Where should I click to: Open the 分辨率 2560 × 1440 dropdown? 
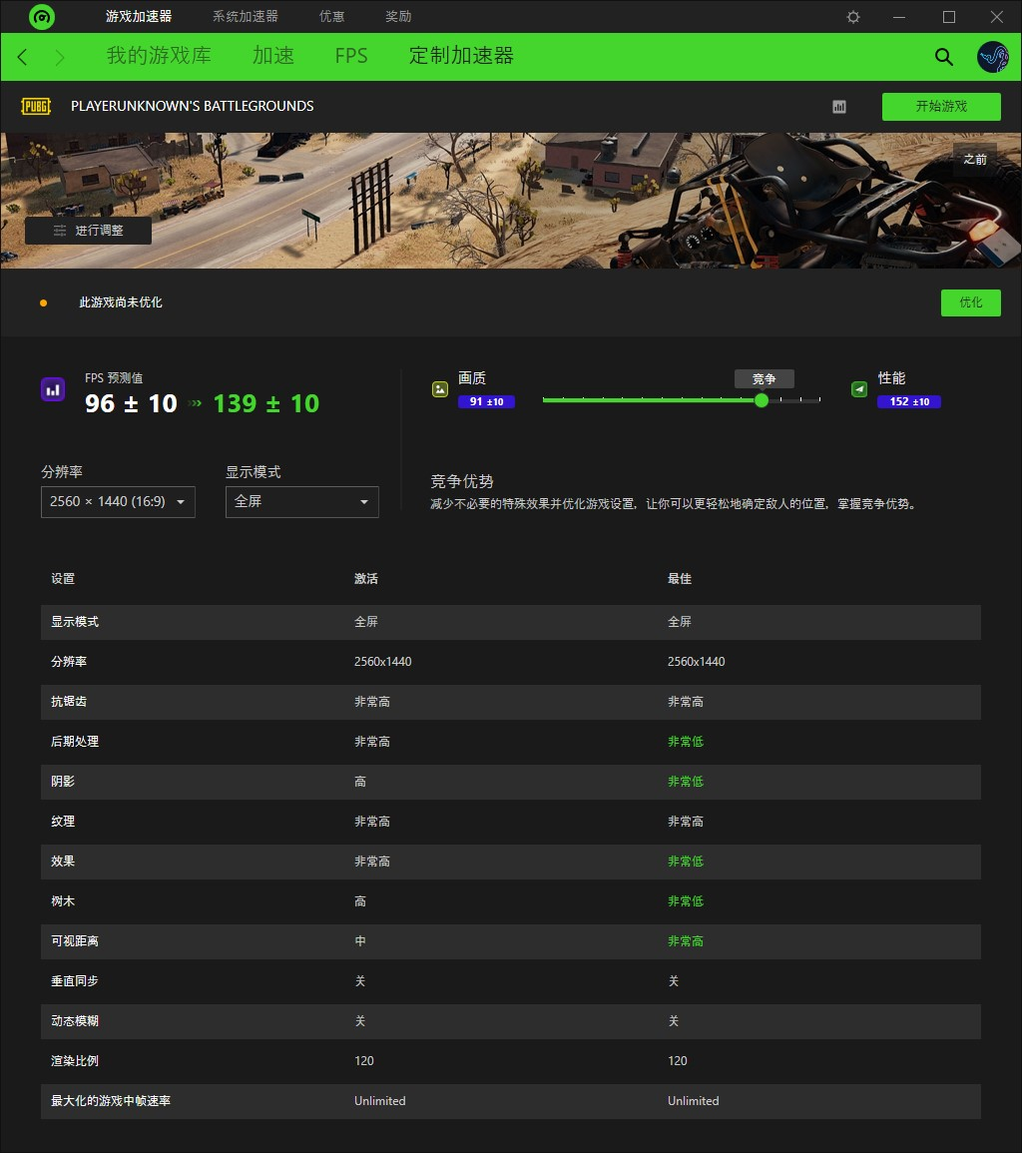(118, 501)
